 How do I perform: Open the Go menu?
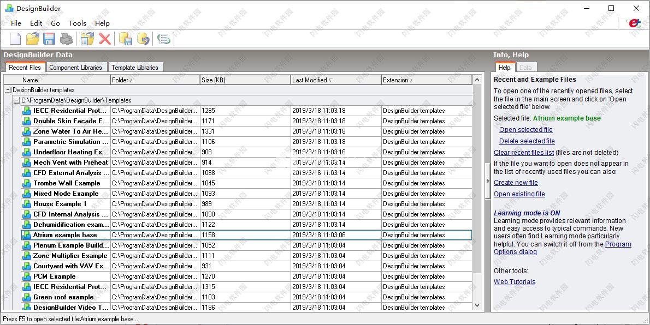coord(56,23)
